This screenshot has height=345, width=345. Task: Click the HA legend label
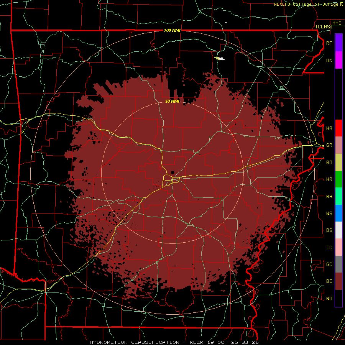click(x=329, y=128)
